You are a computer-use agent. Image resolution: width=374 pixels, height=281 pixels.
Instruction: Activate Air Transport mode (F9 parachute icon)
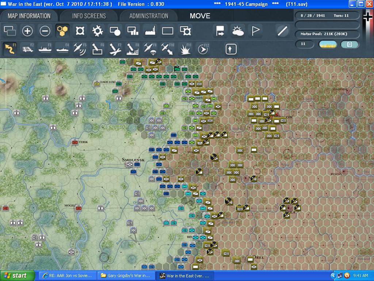point(150,49)
